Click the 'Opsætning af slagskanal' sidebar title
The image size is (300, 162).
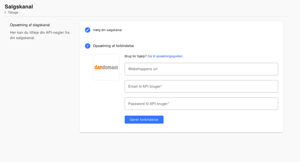(x=30, y=25)
